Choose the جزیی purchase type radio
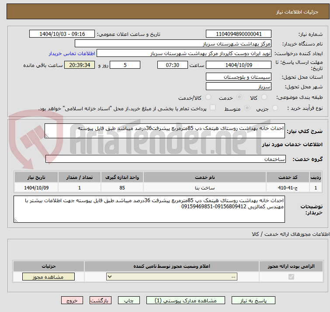Screen dimensions: 330x312 click(x=275, y=108)
